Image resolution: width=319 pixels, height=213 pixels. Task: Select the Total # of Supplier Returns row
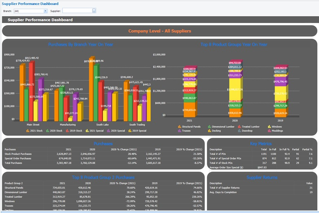(262, 188)
